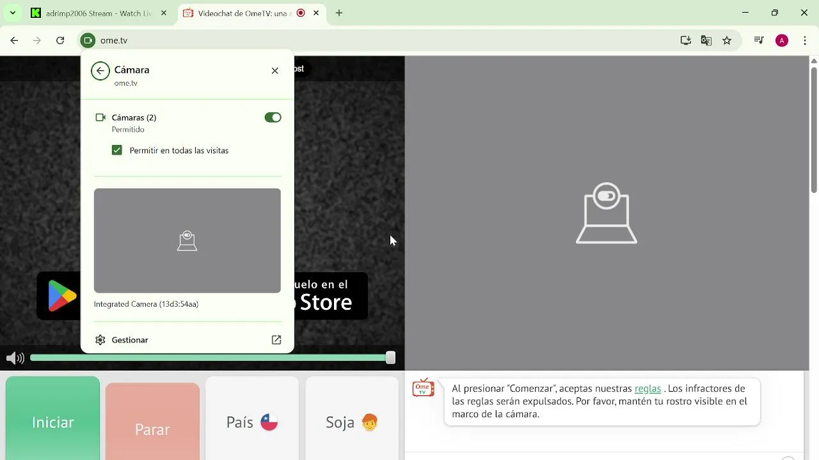Go back to previous page
819x460 pixels.
click(14, 40)
